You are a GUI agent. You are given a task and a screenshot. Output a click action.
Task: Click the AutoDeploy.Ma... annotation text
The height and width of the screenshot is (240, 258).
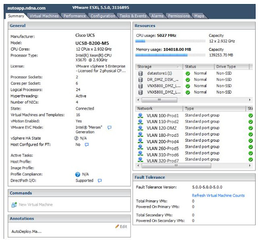(26, 232)
